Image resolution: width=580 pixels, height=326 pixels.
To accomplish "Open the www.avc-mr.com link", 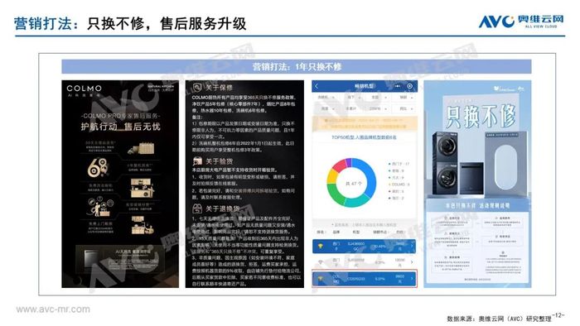I will click(x=53, y=309).
